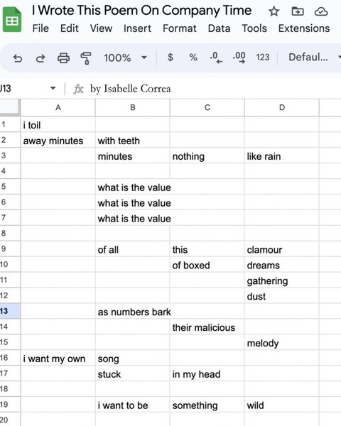Open the Format menu
Image resolution: width=341 pixels, height=426 pixels.
tap(180, 28)
